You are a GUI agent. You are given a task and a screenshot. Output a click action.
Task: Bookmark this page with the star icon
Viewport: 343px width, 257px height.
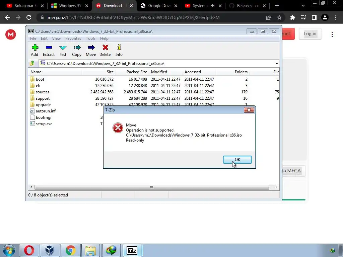pyautogui.click(x=279, y=17)
